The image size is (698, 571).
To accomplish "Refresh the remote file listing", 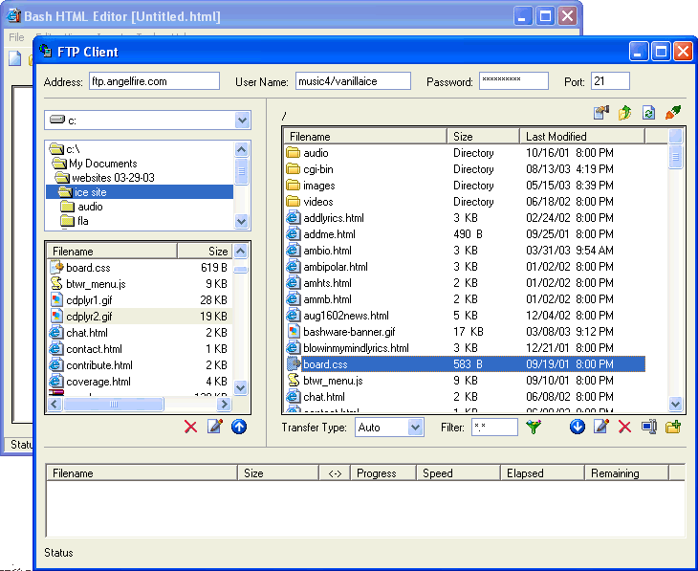I will [x=649, y=113].
